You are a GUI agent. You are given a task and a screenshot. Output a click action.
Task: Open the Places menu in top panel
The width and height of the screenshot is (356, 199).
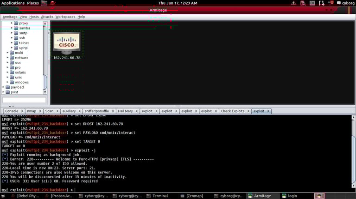tap(33, 3)
